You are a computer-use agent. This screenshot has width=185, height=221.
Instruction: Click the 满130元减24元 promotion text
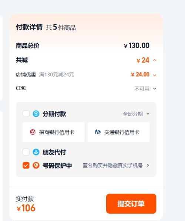tap(57, 75)
